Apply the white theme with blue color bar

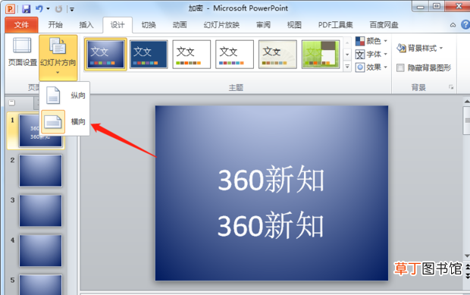[234, 55]
